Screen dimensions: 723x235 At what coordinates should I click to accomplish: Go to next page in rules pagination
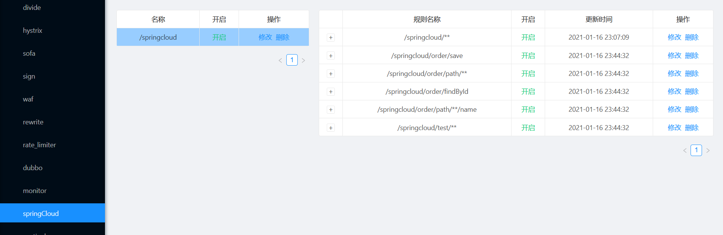pos(708,151)
